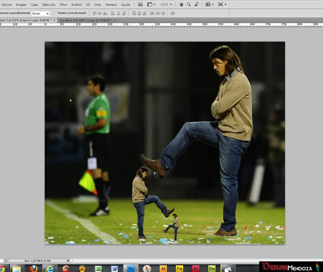Click the Rotate View tool icon
The width and height of the screenshot is (323, 272).
tap(196, 4)
